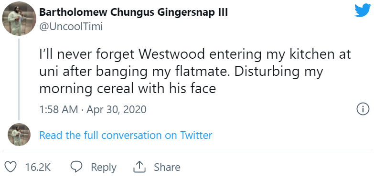Click the tweet's last line about morning cereal
The width and height of the screenshot is (374, 179).
click(x=128, y=89)
